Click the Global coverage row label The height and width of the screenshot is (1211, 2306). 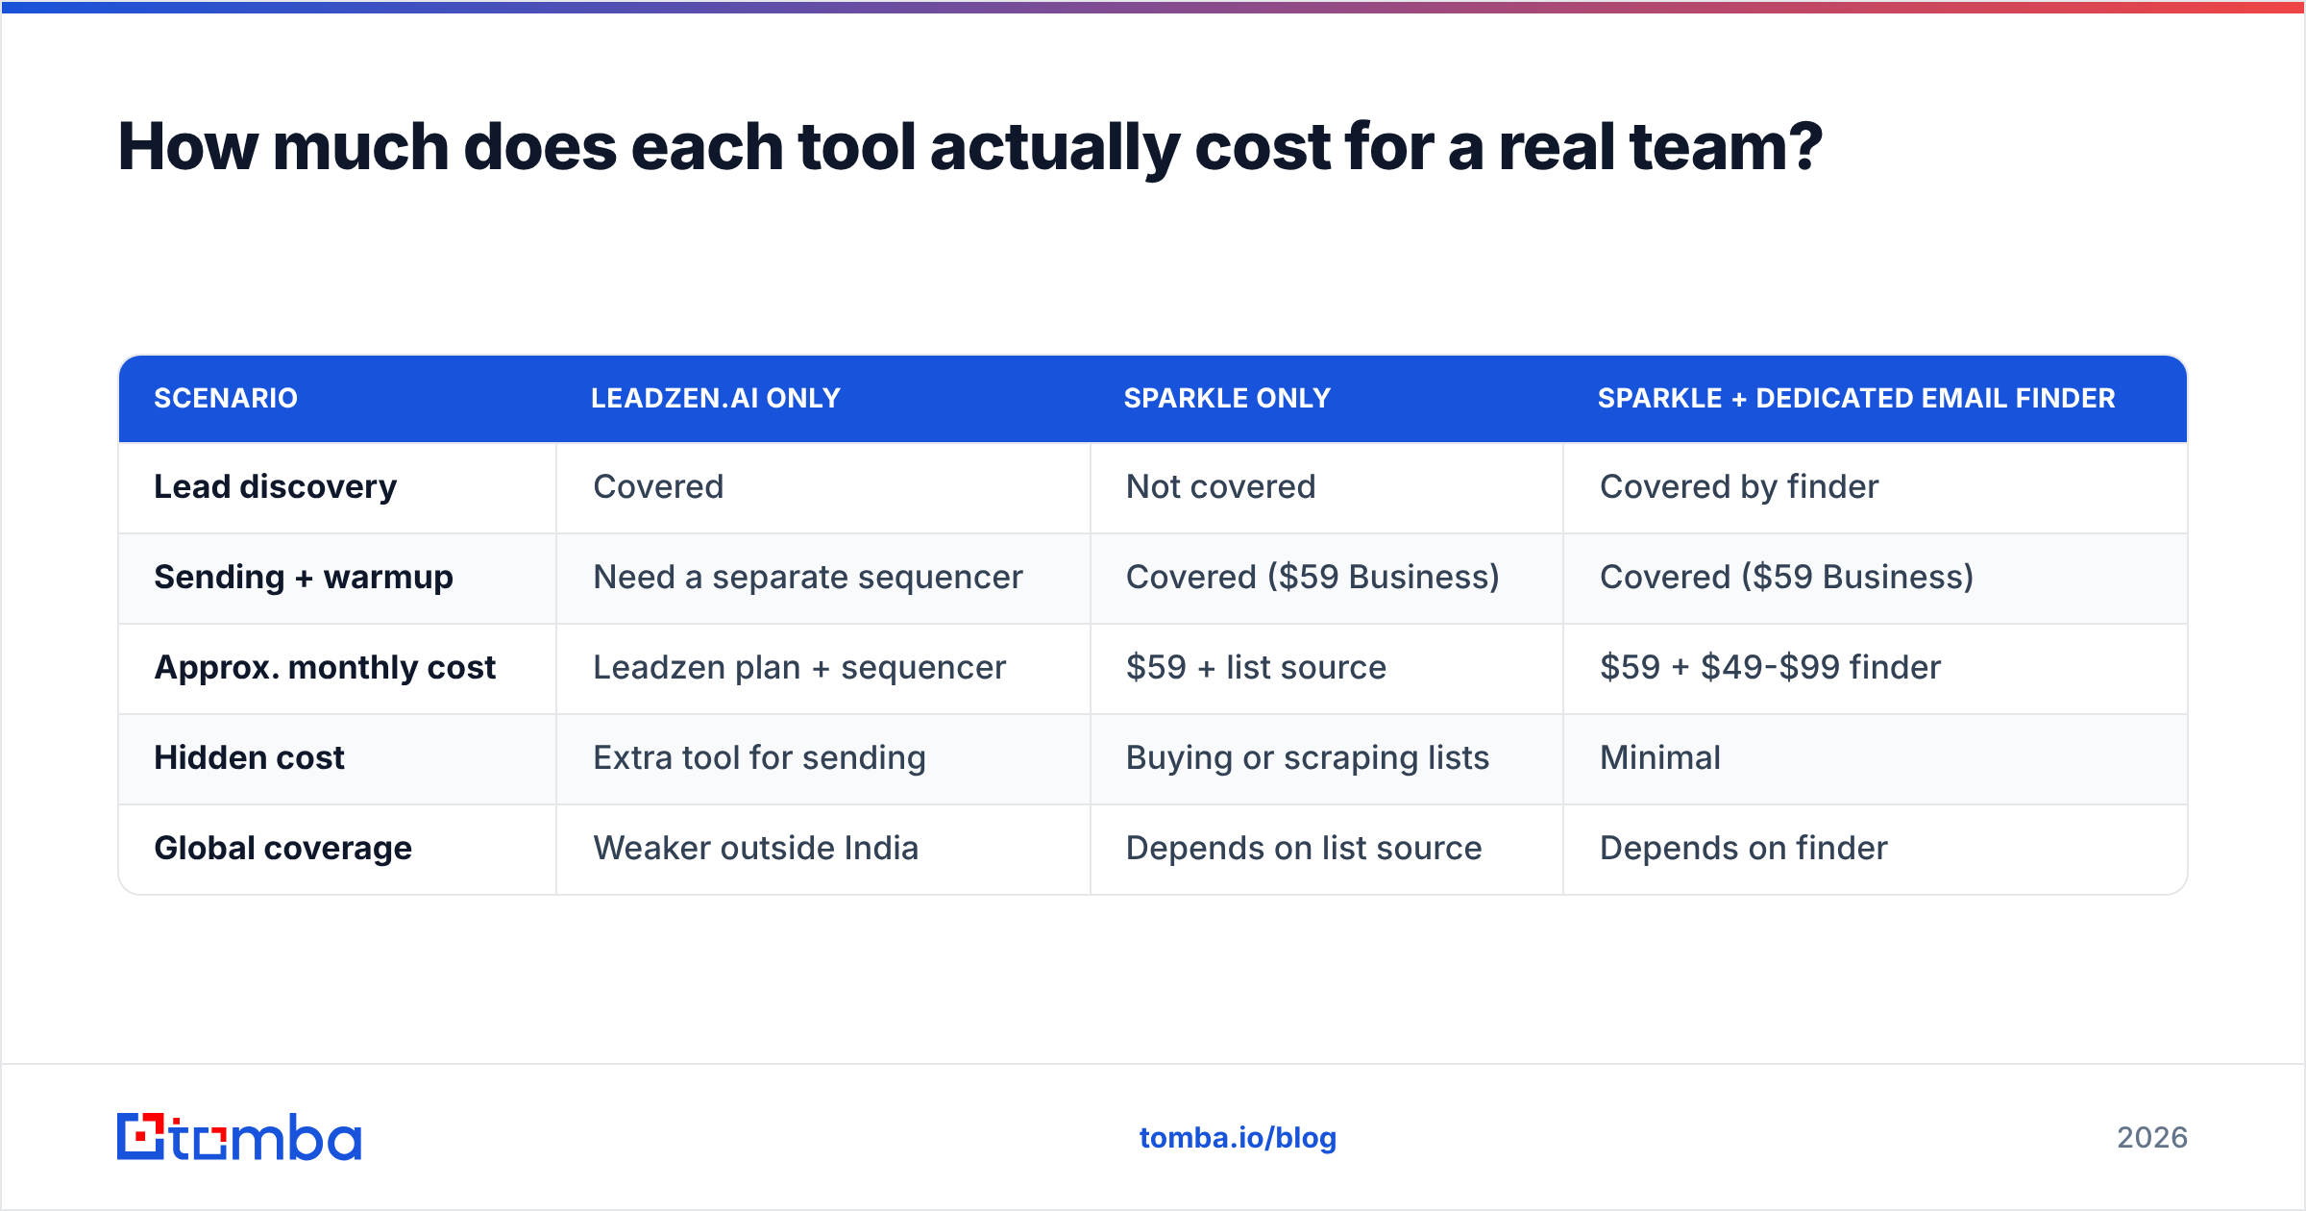[x=282, y=849]
